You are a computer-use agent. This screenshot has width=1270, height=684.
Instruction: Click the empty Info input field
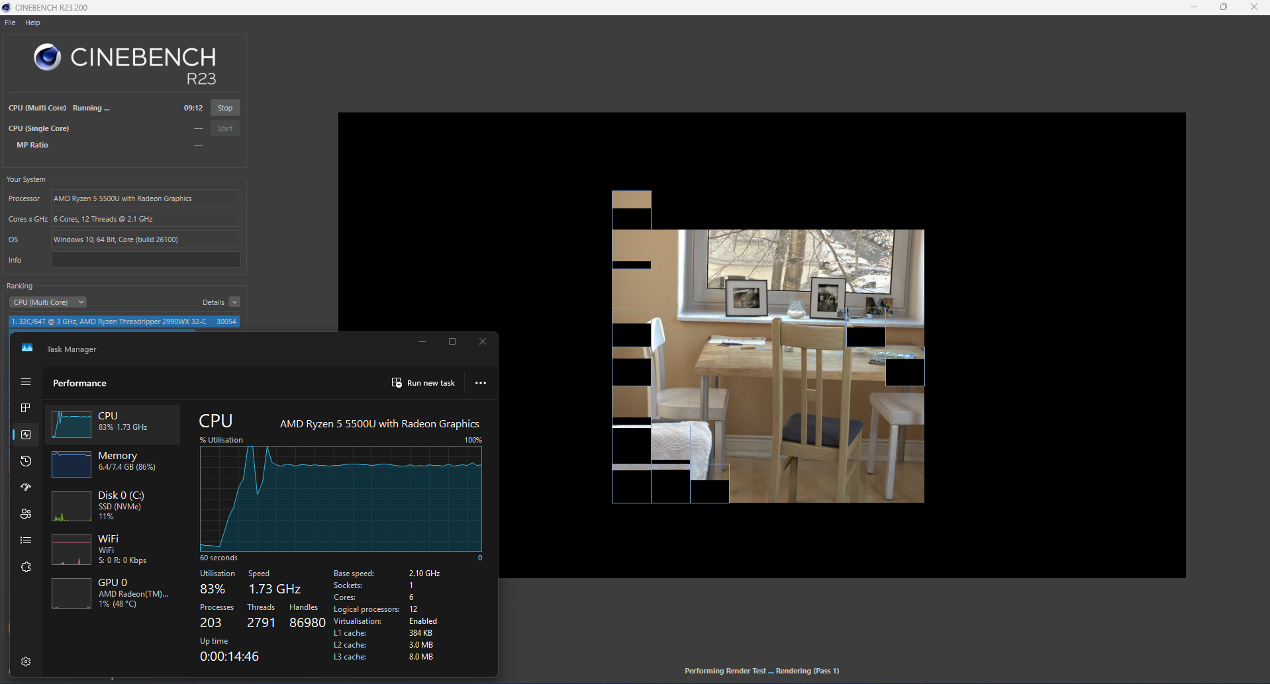coord(146,260)
